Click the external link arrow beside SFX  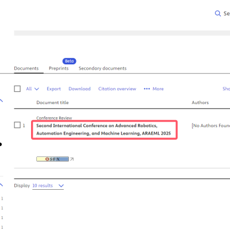(x=72, y=159)
